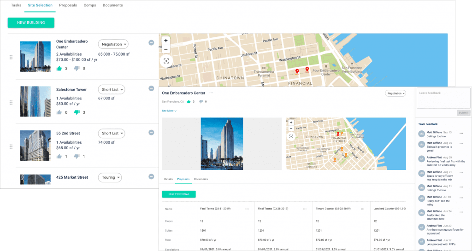Click $70.00 sf / yr rent cell
Screen dimensions: 472x251
click(208, 240)
